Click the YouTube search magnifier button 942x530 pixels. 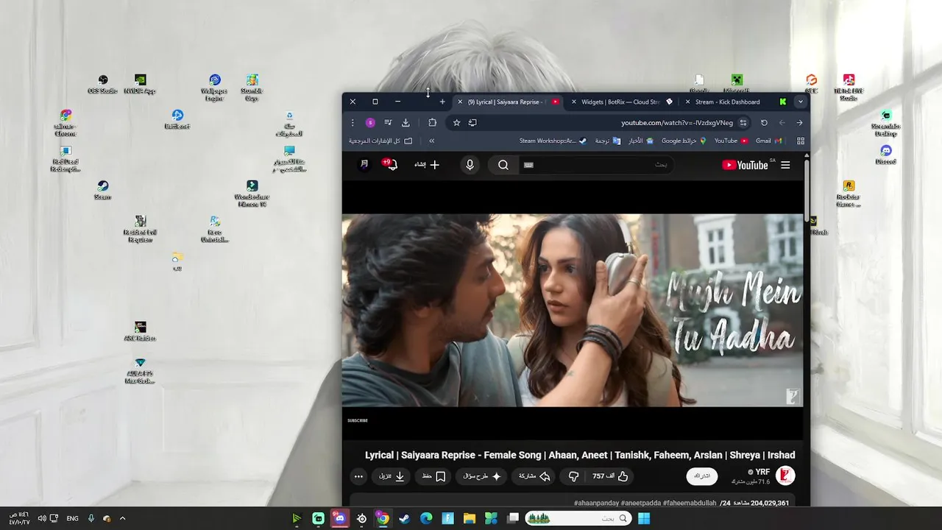pos(503,165)
